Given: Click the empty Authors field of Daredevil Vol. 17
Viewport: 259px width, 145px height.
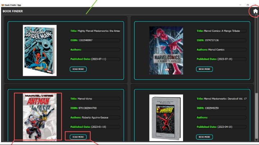Looking at the screenshot, I should tap(221, 117).
